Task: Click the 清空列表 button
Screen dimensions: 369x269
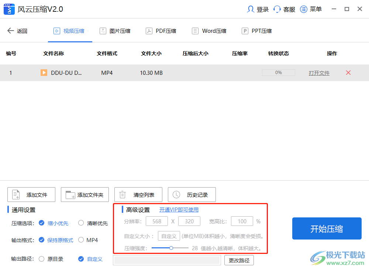Action: tap(138, 195)
